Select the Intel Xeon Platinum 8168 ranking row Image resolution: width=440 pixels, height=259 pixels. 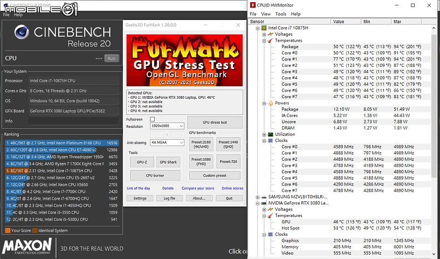point(62,142)
